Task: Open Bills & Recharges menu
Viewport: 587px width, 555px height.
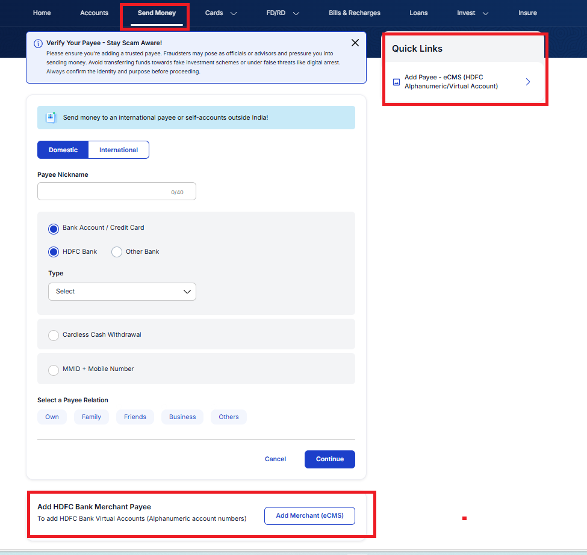Action: 355,13
